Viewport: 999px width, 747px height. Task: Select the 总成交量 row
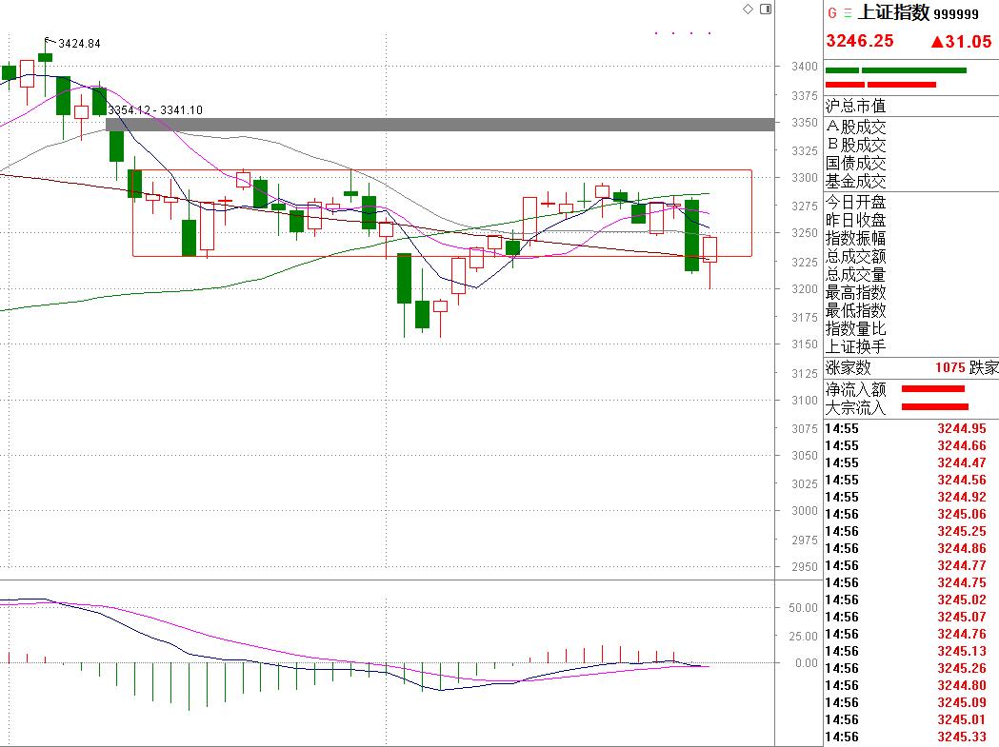click(x=911, y=274)
